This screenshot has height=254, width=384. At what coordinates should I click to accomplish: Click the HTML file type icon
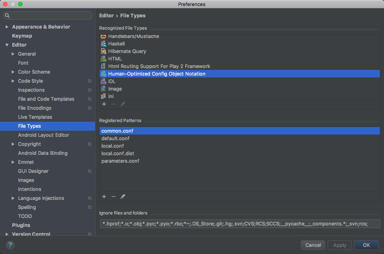click(104, 59)
